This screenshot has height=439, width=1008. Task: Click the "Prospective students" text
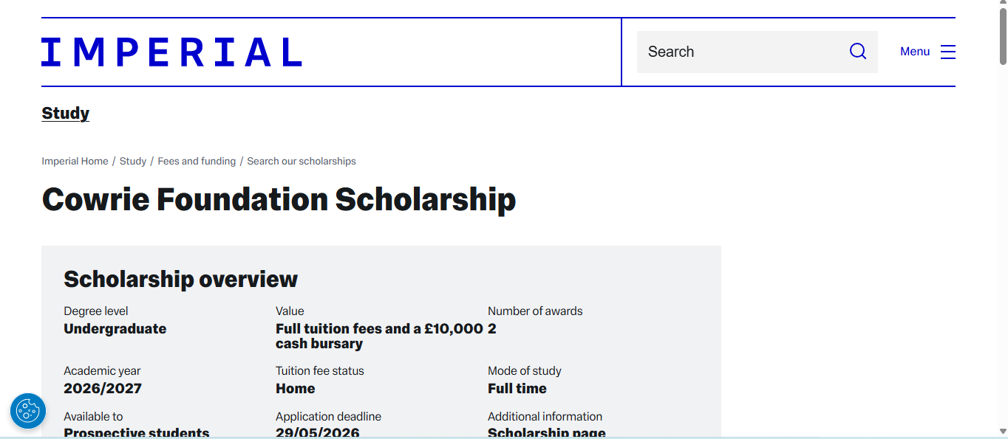pyautogui.click(x=136, y=432)
